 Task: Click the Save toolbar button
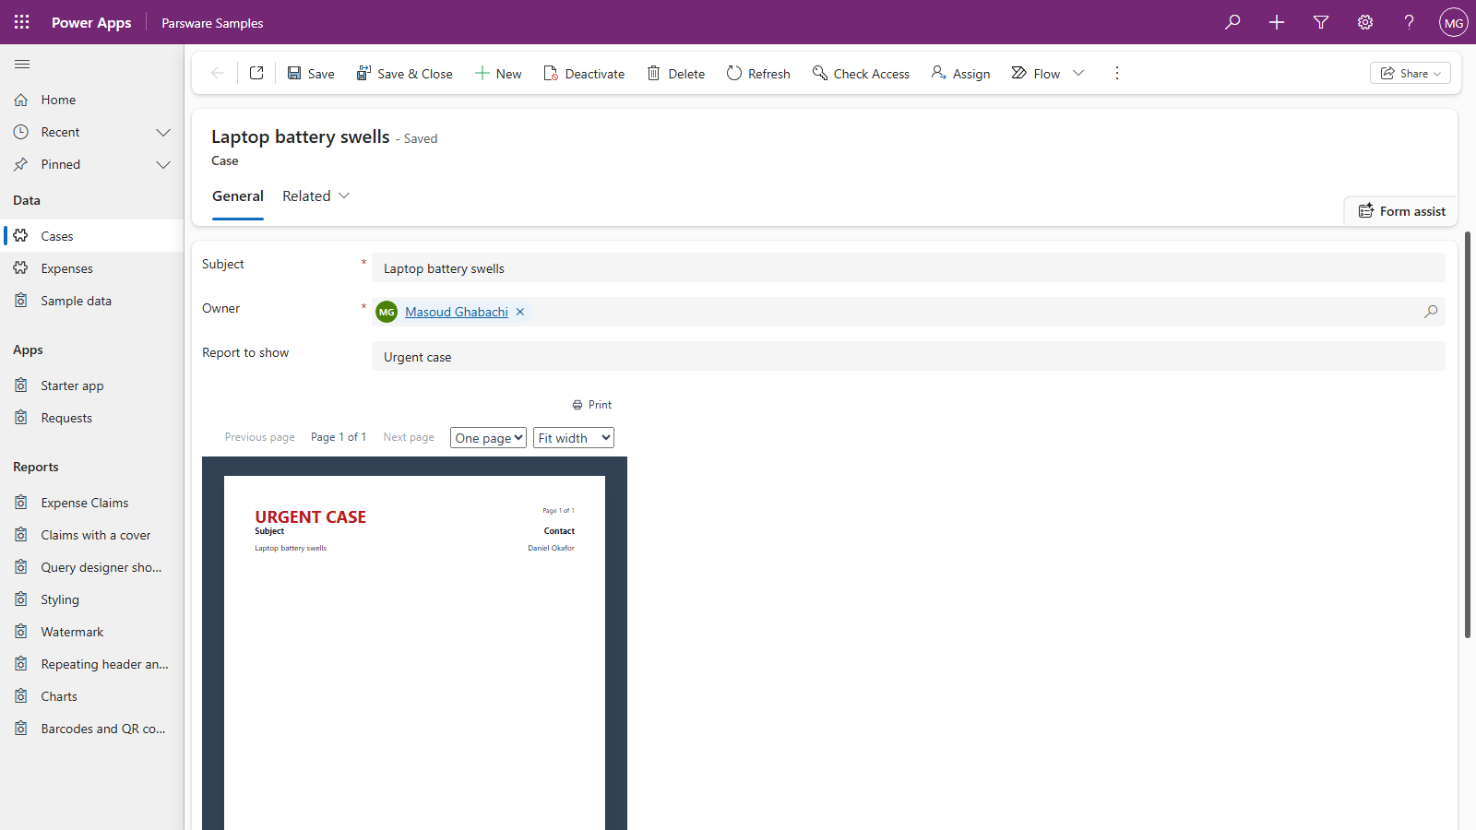(x=311, y=73)
